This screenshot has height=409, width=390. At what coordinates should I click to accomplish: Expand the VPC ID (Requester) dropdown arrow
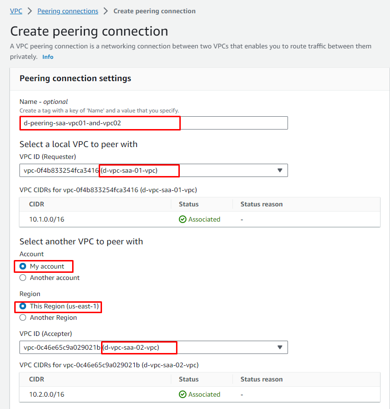tap(279, 170)
